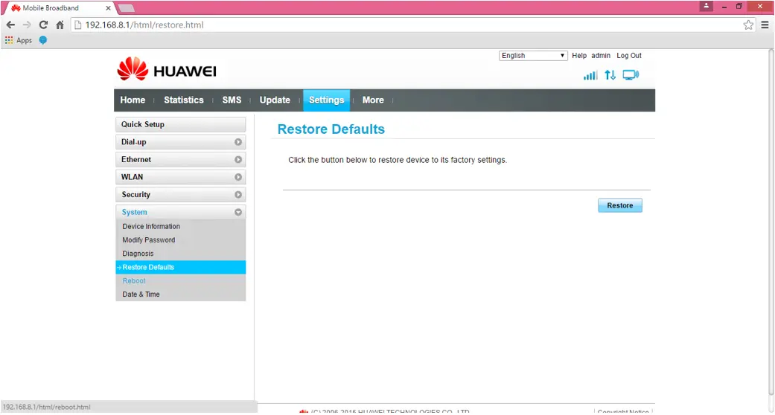This screenshot has height=415, width=775.
Task: Expand the WLAN section arrow
Action: [x=238, y=177]
